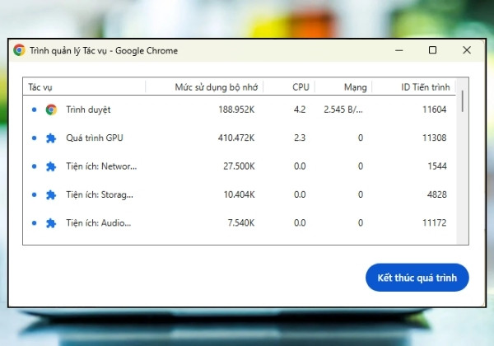Click the puzzle icon beside Tiện ích: Storag...
Viewport: 494px width, 346px height.
(x=51, y=194)
